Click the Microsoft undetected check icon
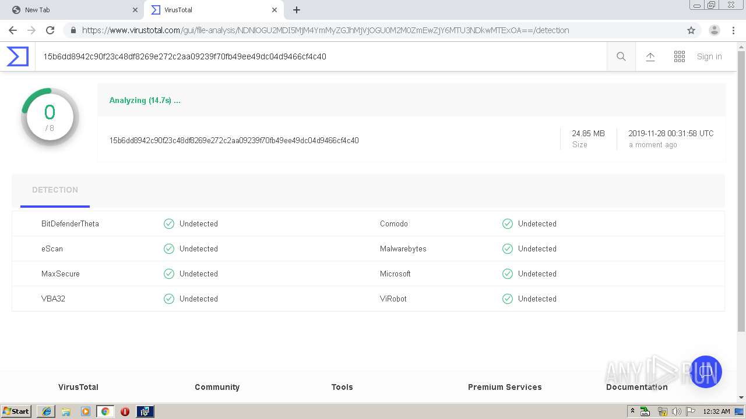The image size is (746, 419). (508, 274)
